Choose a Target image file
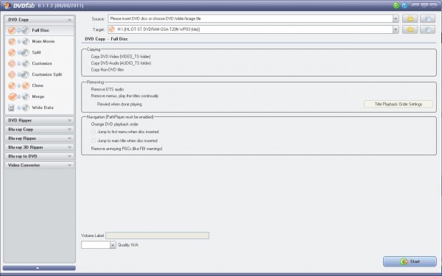Viewport: 442px width, 276px height. [x=427, y=29]
